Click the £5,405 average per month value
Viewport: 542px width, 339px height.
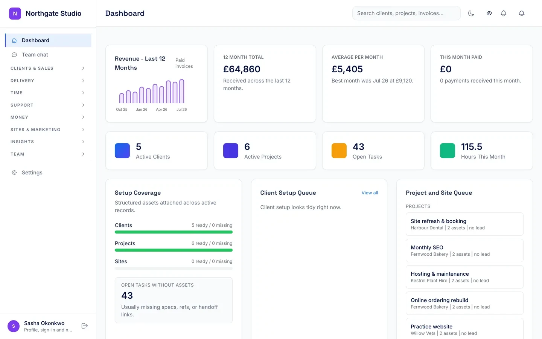(347, 69)
